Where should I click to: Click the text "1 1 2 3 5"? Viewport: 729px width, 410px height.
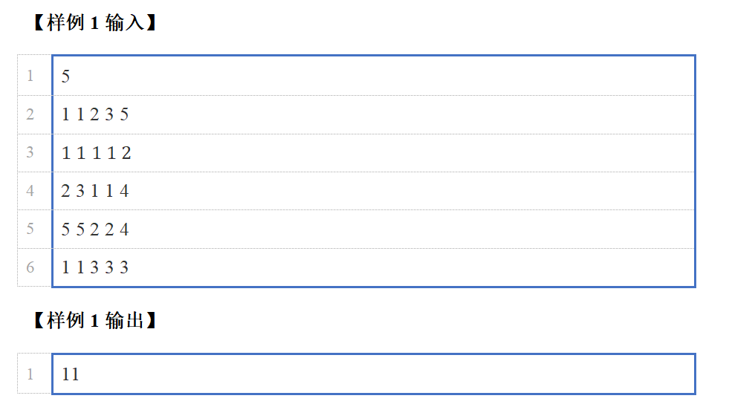[95, 114]
